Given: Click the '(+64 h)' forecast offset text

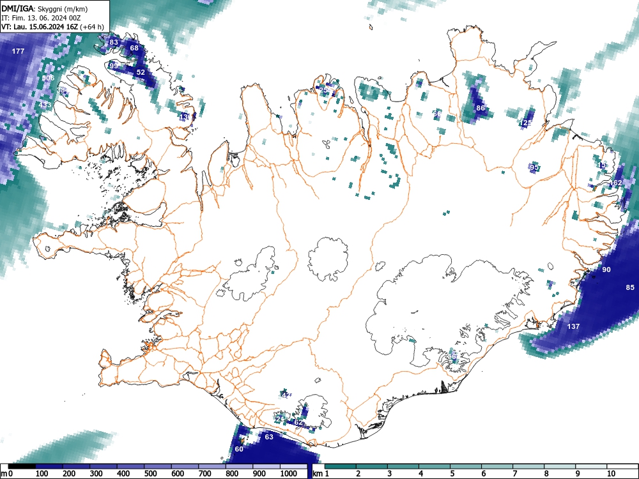Looking at the screenshot, I should pos(93,27).
